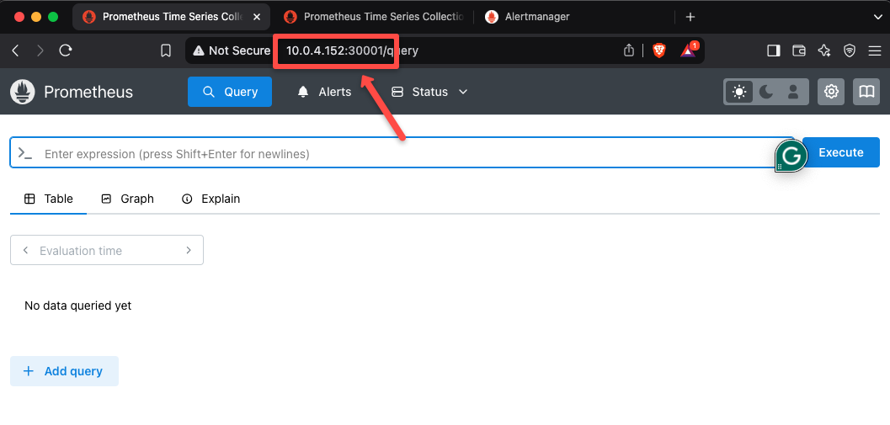The width and height of the screenshot is (890, 425).
Task: Open a new browser tab
Action: 690,17
